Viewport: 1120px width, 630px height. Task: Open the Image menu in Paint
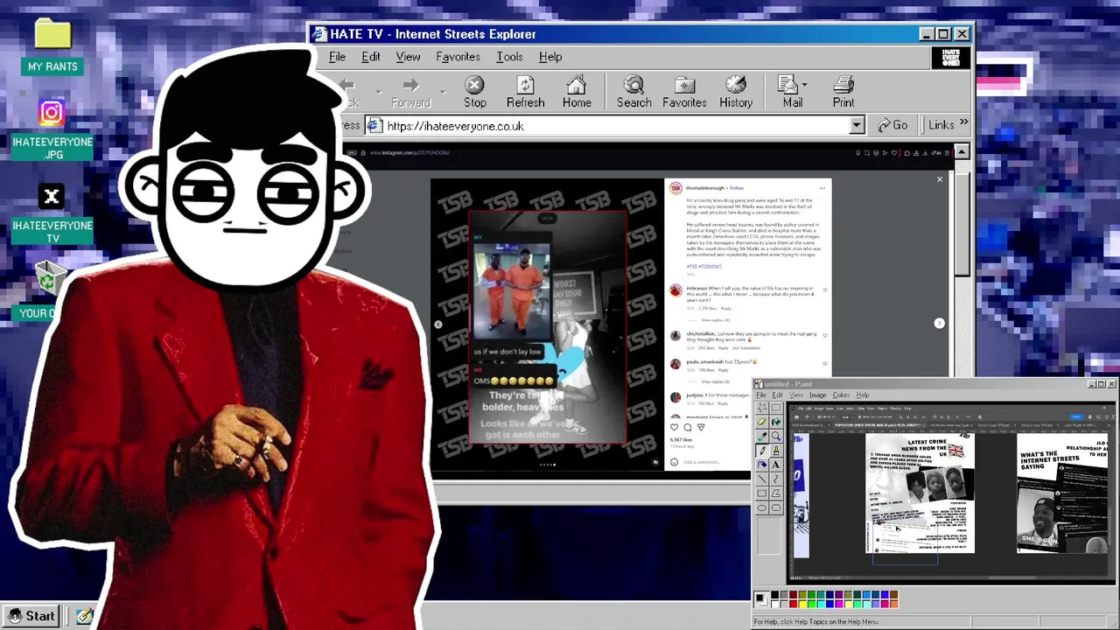coord(818,395)
